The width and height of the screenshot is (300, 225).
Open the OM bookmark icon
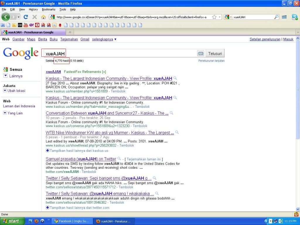20,25
